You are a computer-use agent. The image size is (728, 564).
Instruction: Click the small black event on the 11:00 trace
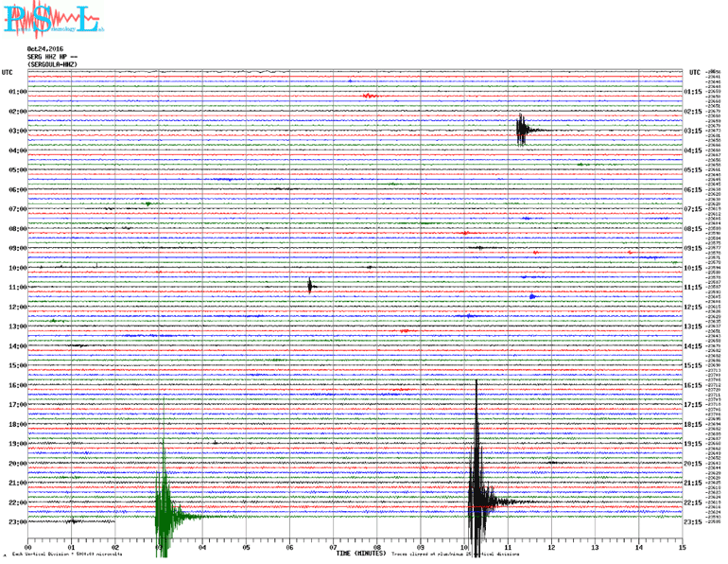(x=310, y=286)
